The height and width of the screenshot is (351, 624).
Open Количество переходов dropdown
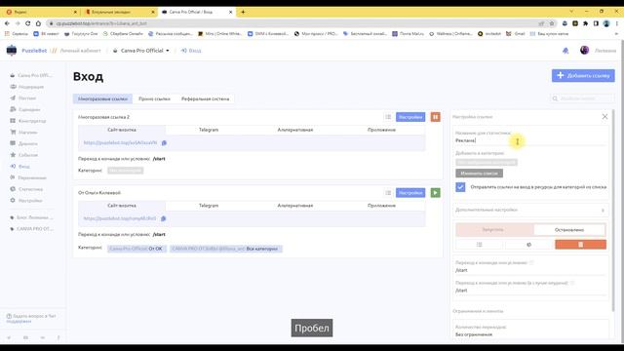coord(530,334)
